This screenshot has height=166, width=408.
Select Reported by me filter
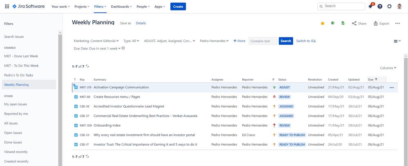[16, 114]
